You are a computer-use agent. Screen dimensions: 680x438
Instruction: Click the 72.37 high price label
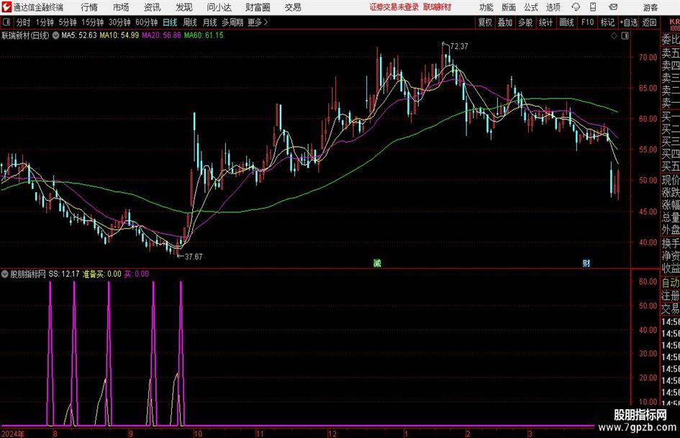pyautogui.click(x=459, y=47)
